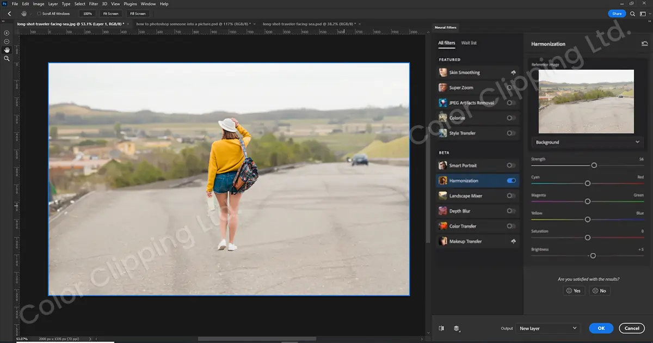
Task: Select the zoom in (plus) tool
Action: click(x=7, y=33)
